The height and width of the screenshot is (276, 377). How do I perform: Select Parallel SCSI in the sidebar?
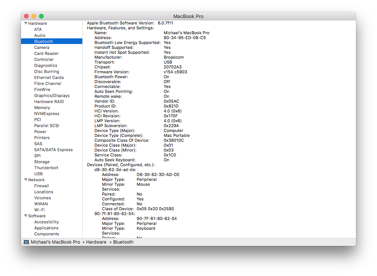click(x=46, y=126)
